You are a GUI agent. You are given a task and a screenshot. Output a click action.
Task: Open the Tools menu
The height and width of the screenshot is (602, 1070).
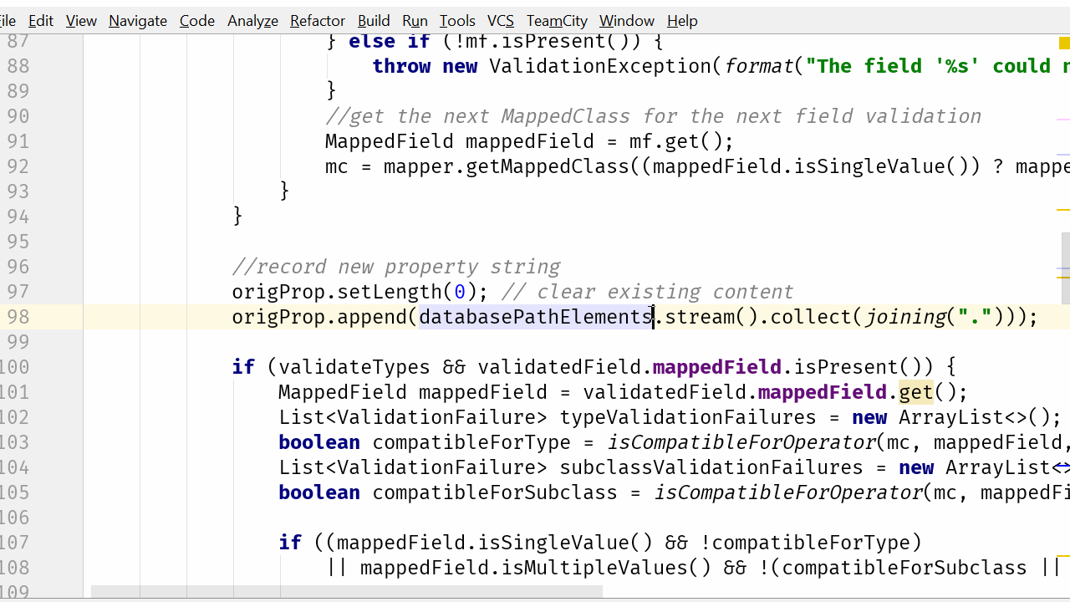pyautogui.click(x=457, y=21)
